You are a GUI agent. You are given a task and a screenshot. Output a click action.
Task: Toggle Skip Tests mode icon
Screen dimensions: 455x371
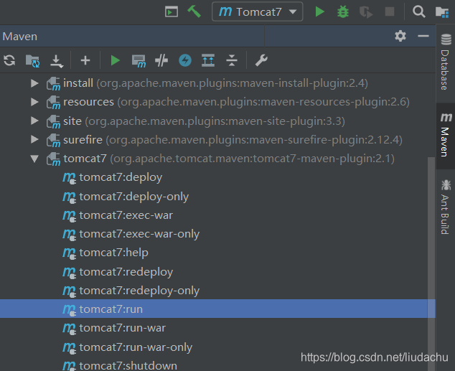(161, 60)
